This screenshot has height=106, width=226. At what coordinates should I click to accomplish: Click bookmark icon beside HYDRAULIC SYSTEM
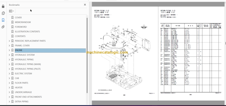(12, 55)
